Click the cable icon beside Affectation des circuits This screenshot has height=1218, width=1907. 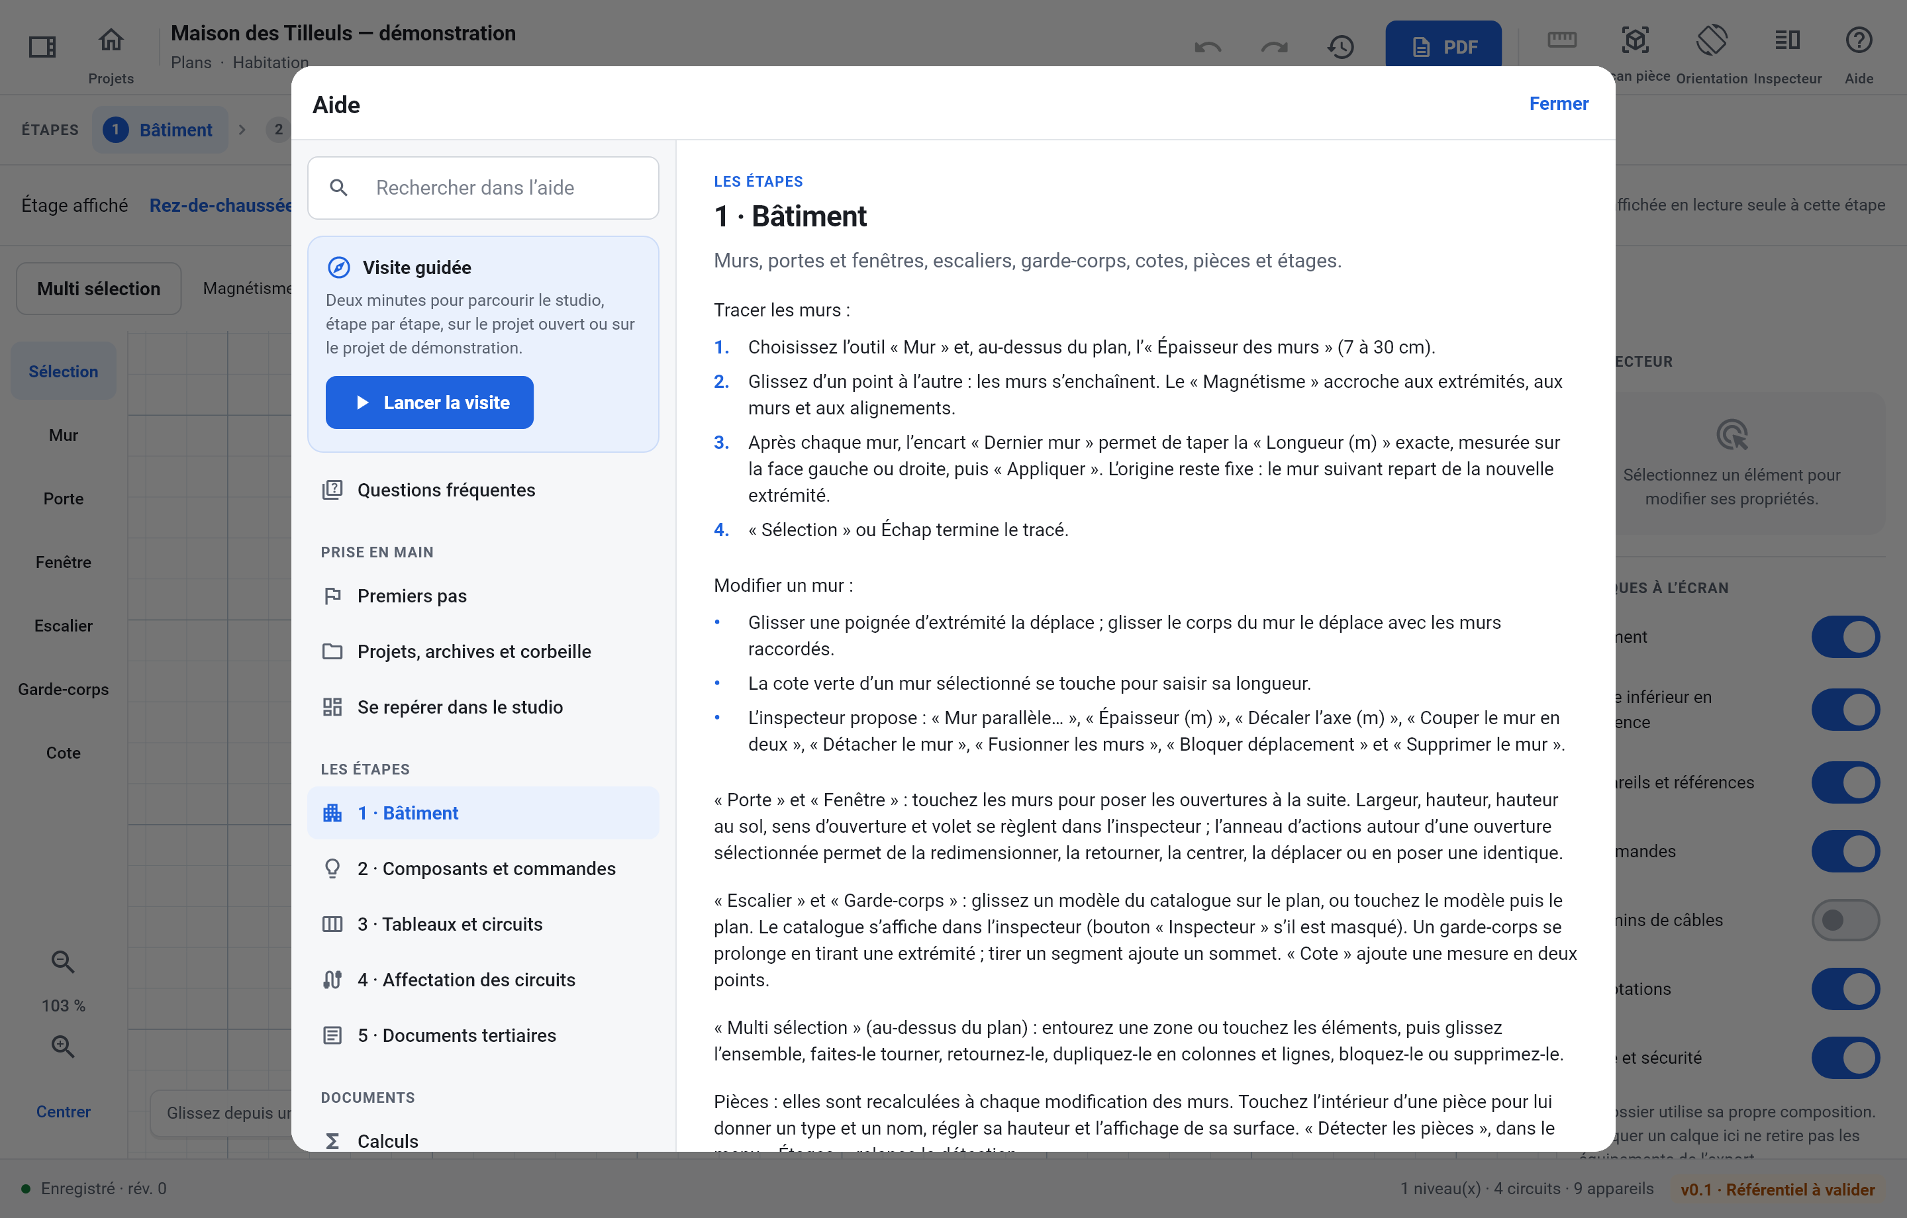coord(332,980)
